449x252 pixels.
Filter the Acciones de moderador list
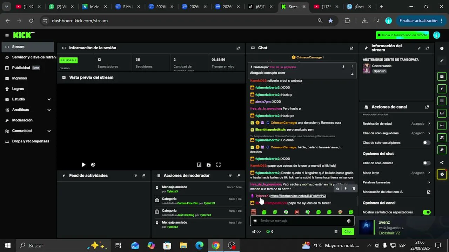[x=230, y=176]
